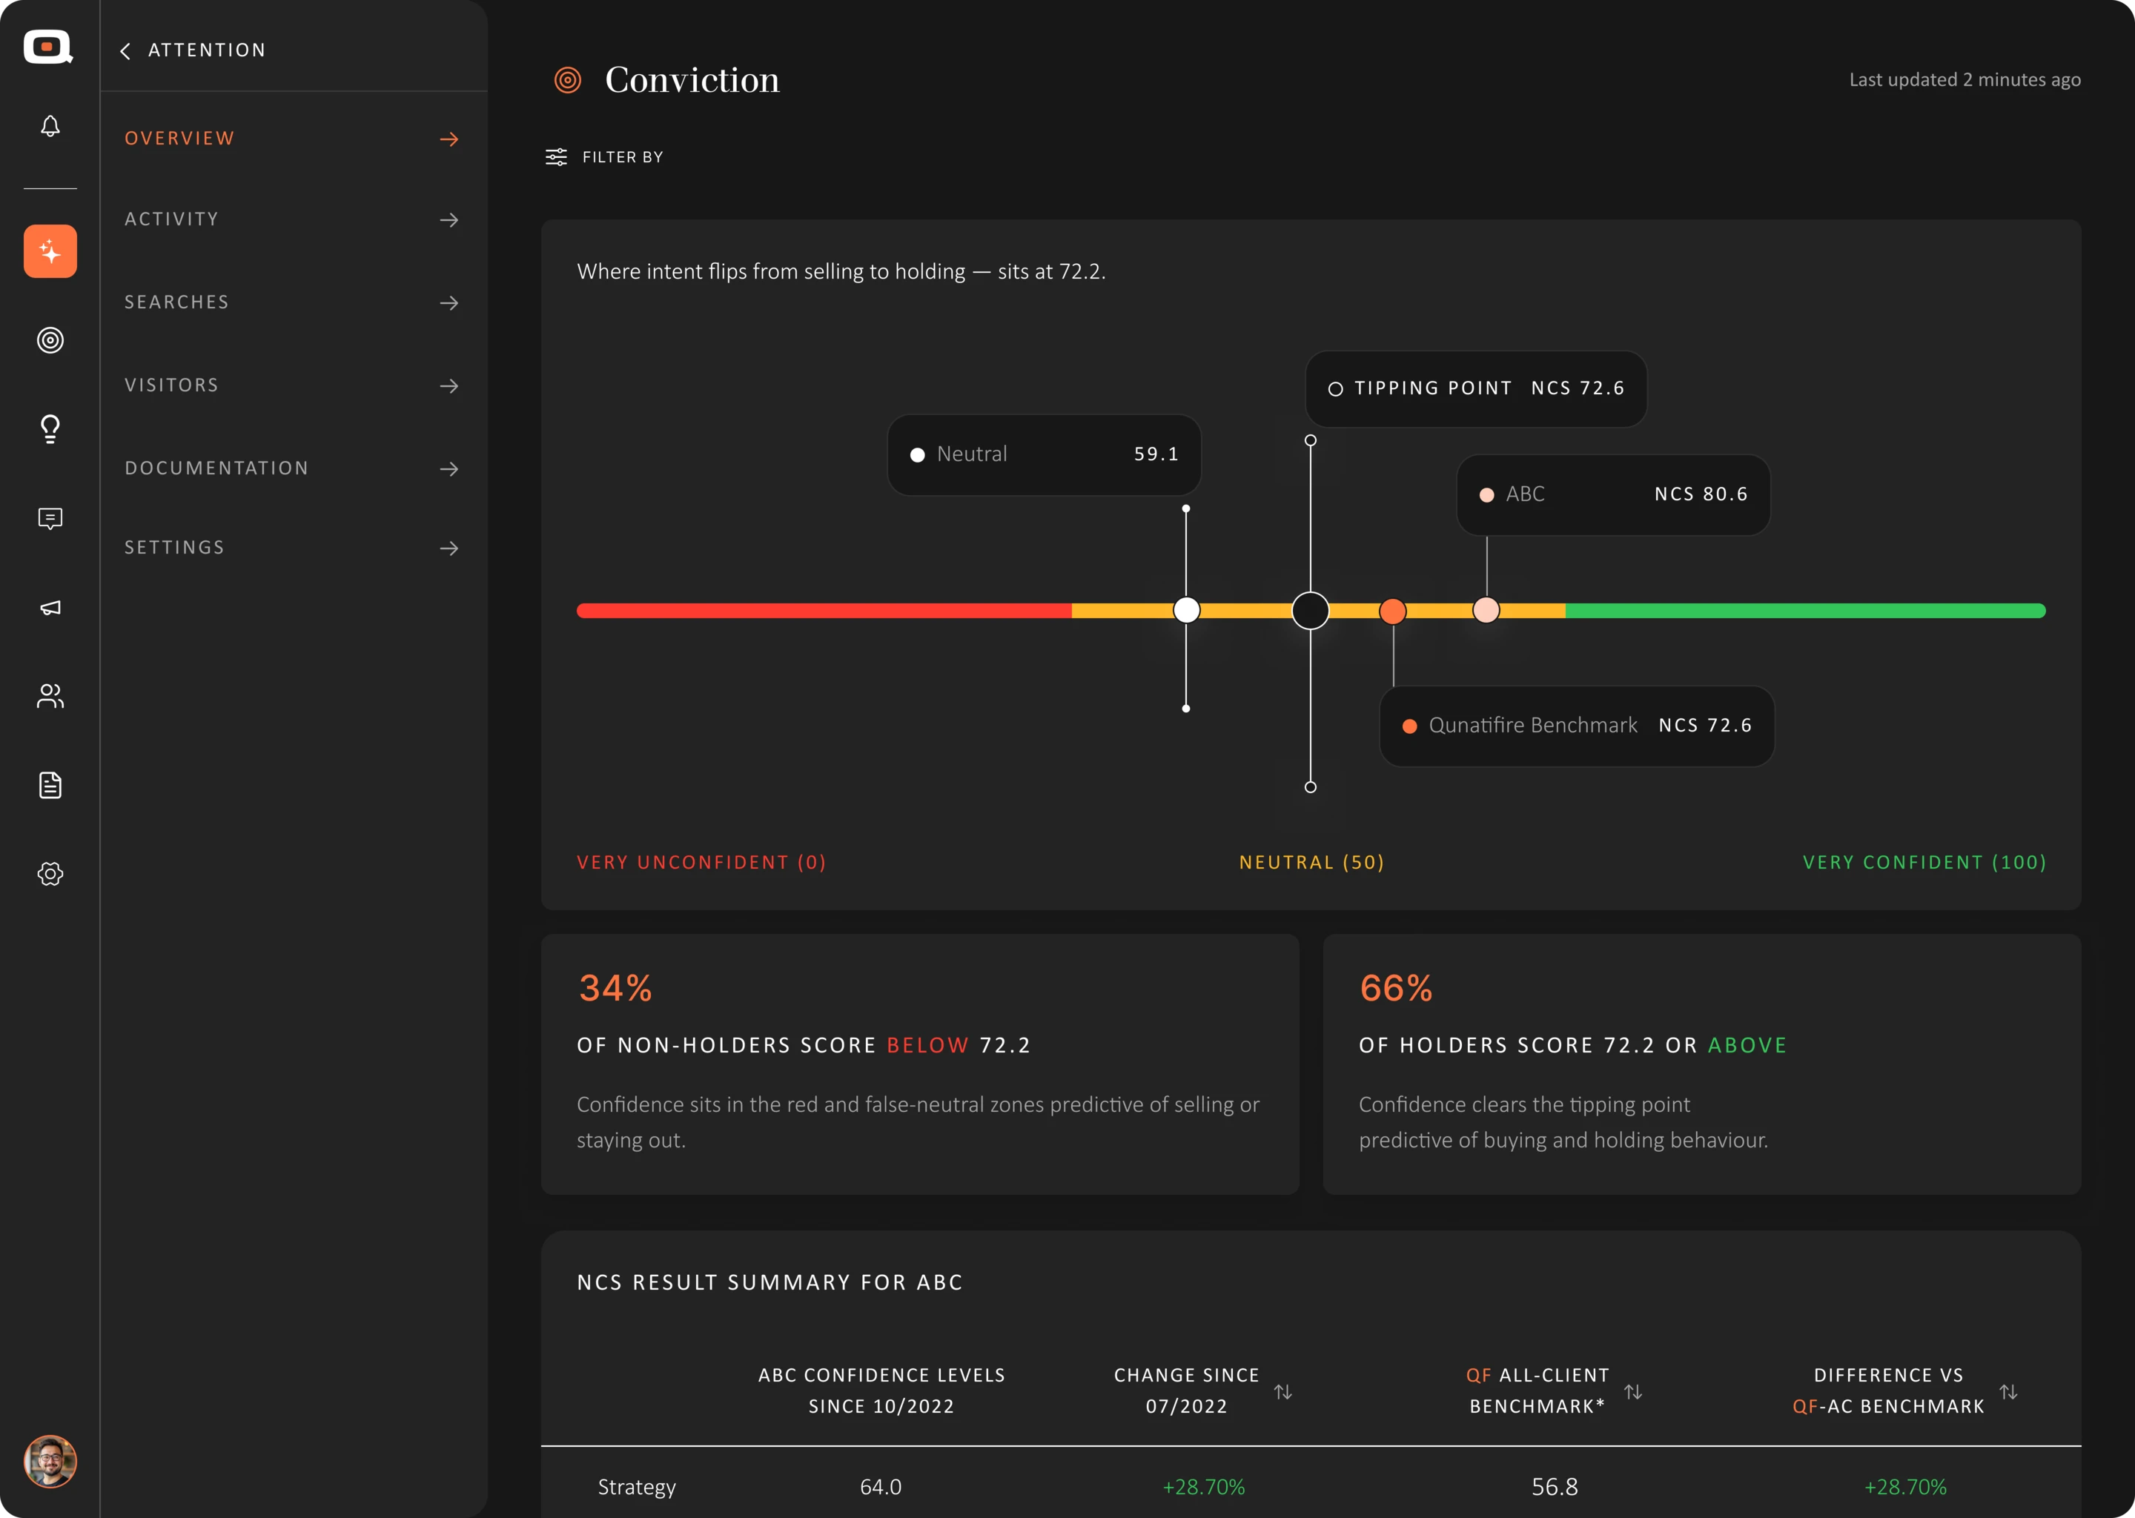
Task: Select the orange sparkle Attention icon
Action: [x=50, y=251]
